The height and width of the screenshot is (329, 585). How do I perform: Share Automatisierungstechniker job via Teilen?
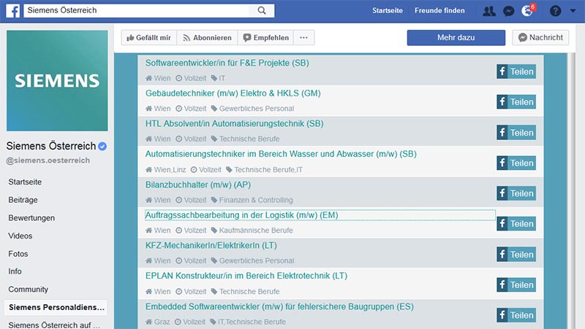[x=516, y=163]
